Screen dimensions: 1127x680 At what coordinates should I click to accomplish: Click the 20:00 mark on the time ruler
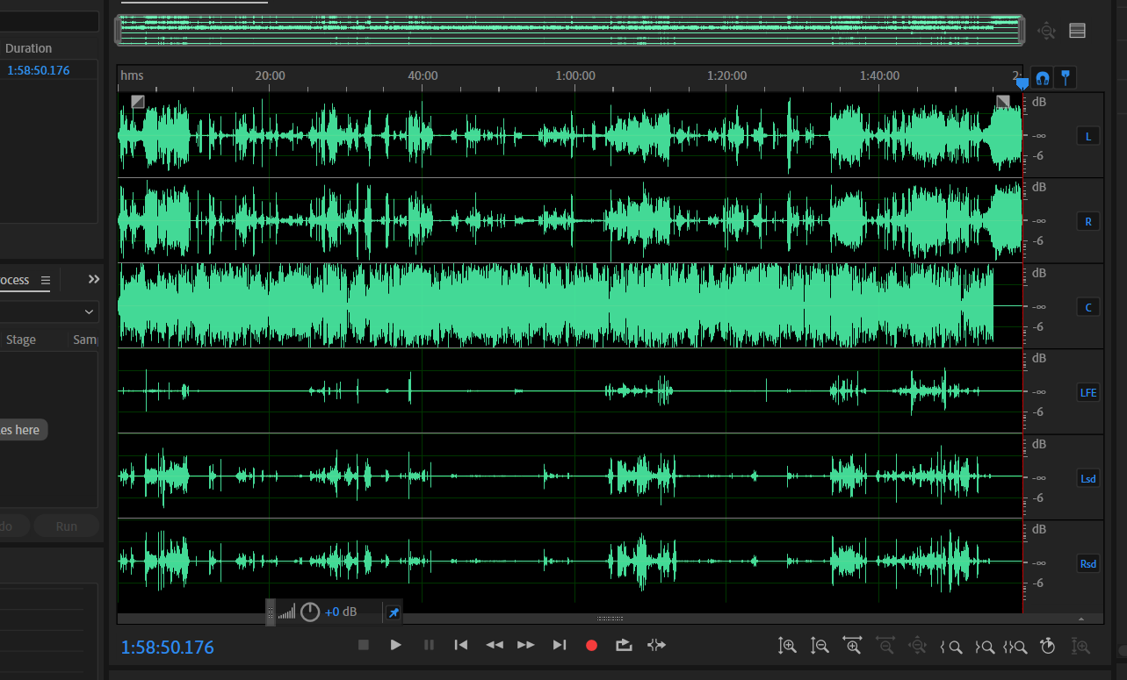pos(270,75)
